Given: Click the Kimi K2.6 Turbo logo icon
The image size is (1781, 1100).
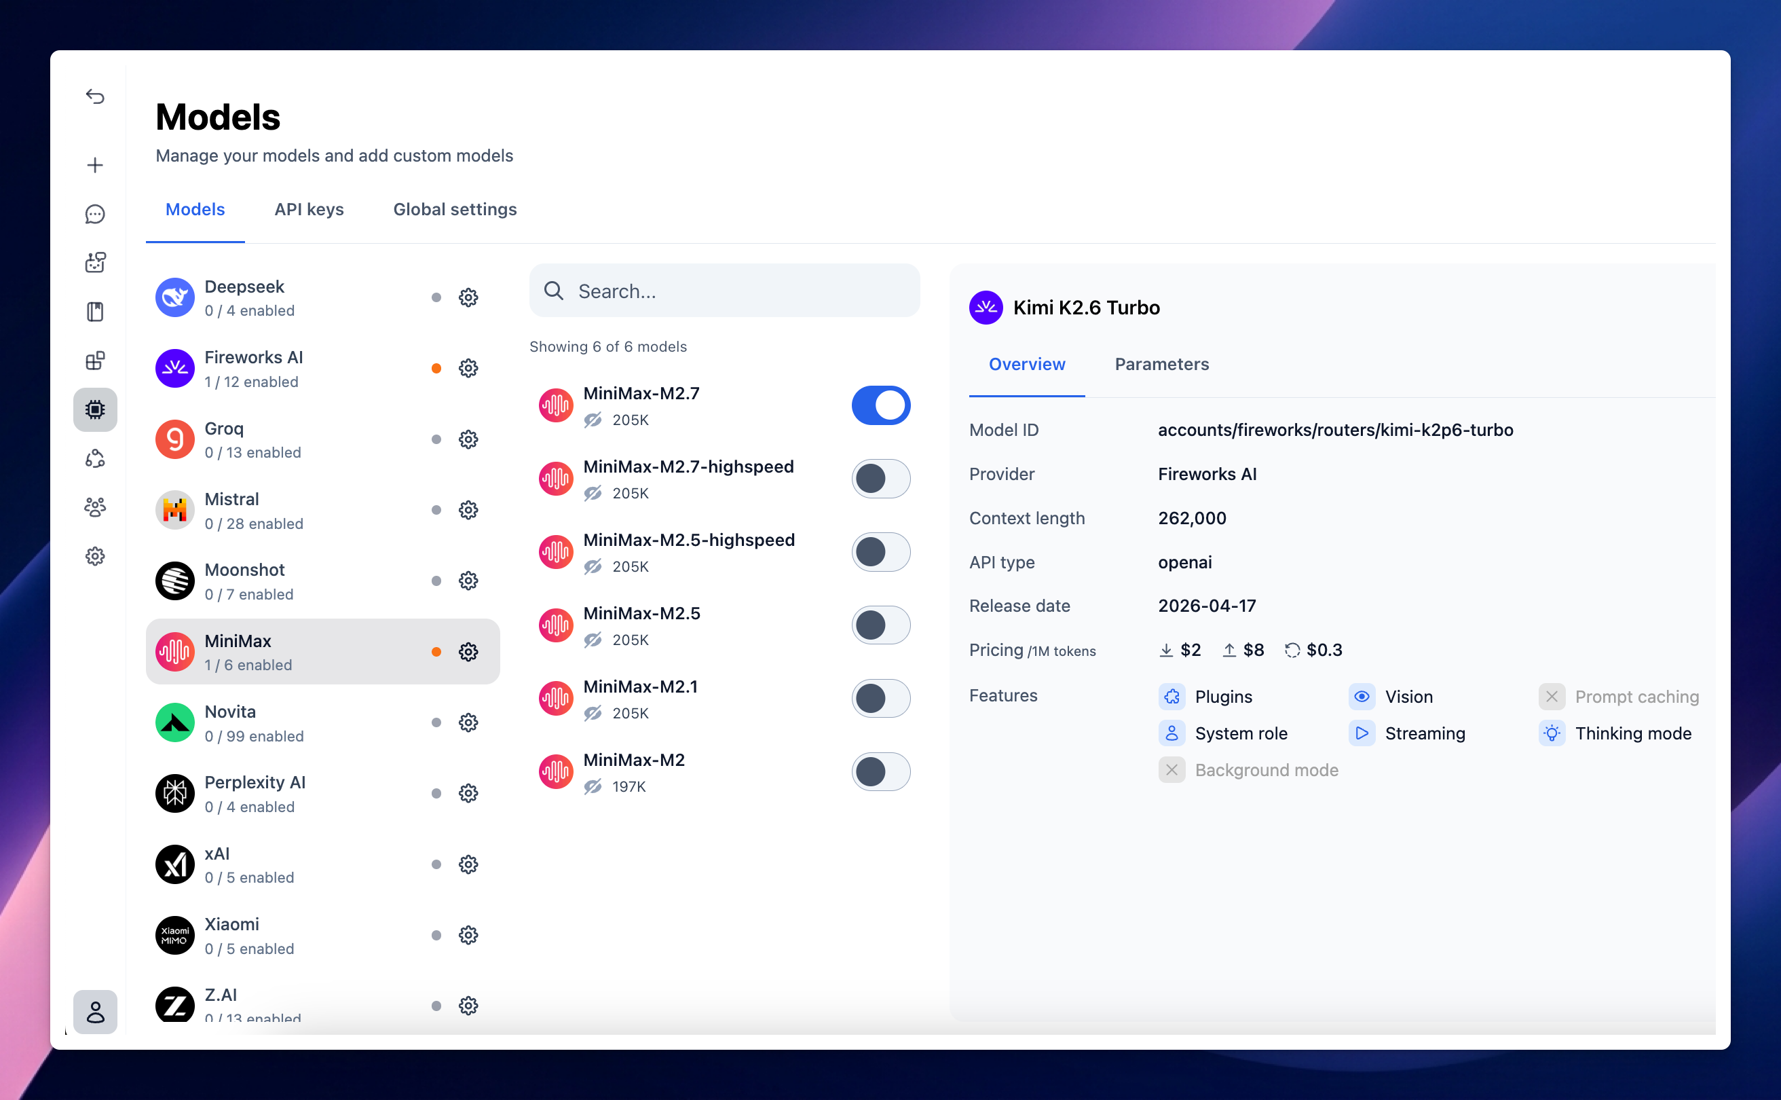Looking at the screenshot, I should click(x=986, y=308).
